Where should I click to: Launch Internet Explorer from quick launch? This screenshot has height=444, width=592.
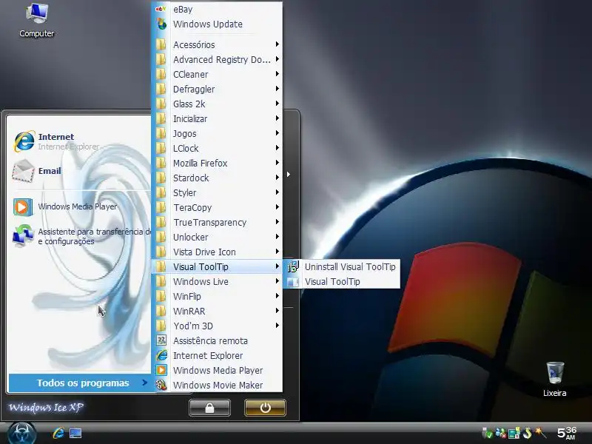click(58, 433)
